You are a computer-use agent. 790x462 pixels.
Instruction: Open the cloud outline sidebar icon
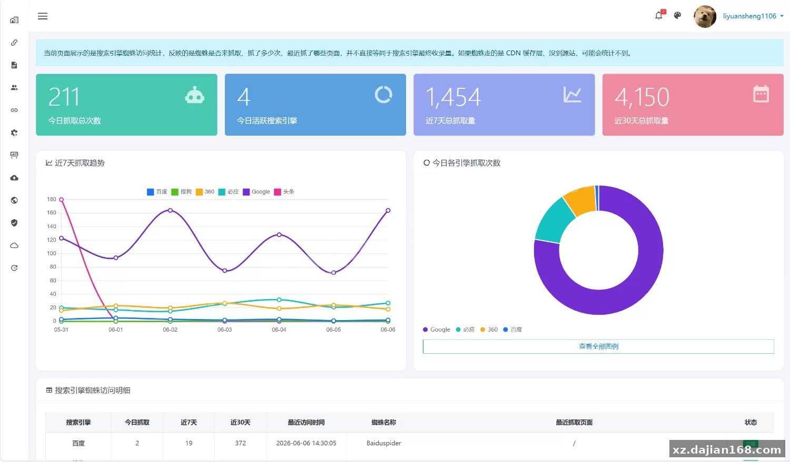coord(14,245)
